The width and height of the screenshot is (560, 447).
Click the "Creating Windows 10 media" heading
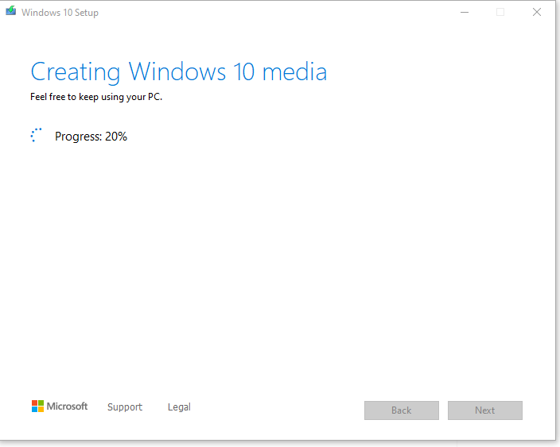tap(178, 72)
